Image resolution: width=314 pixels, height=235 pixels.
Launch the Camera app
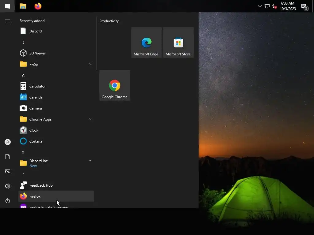(56, 108)
